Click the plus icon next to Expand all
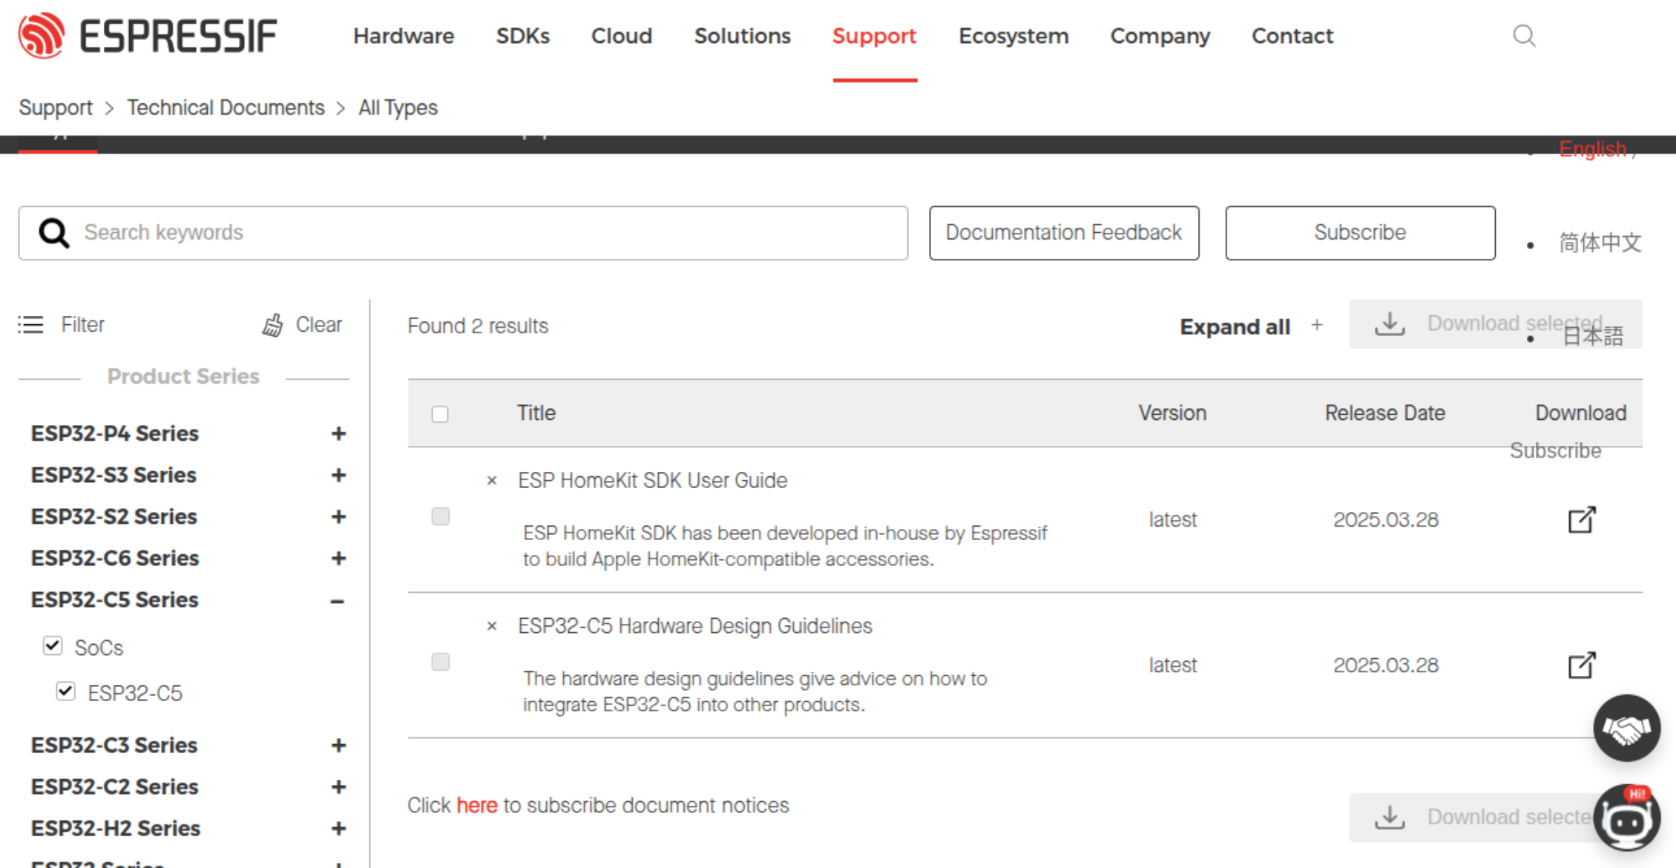The image size is (1676, 868). (1317, 325)
